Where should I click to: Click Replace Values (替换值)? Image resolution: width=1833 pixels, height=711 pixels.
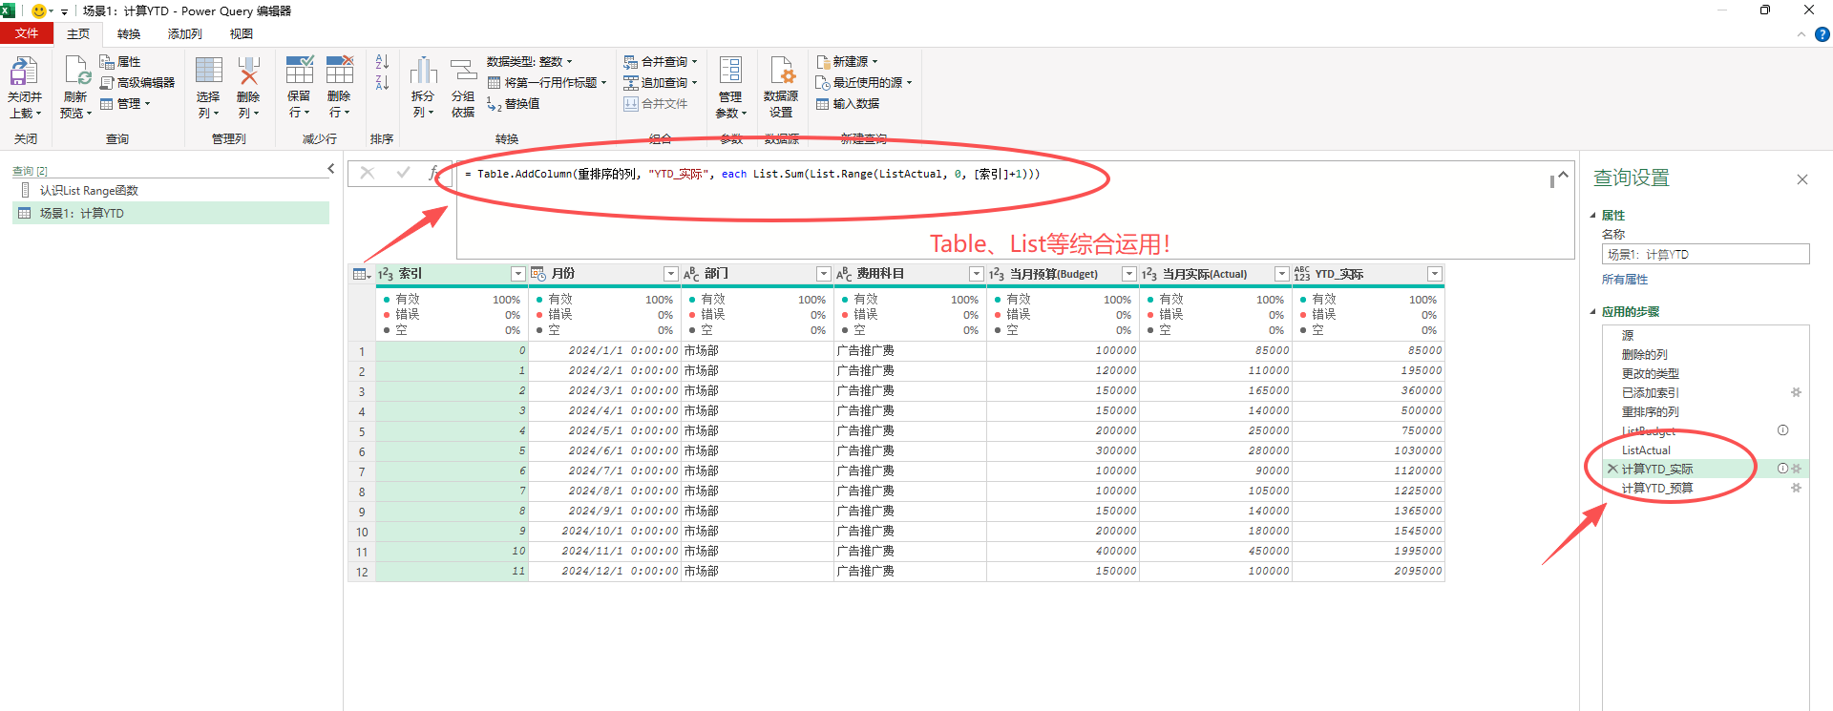pyautogui.click(x=514, y=104)
